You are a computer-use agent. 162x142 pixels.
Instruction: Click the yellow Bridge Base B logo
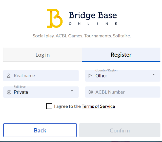pyautogui.click(x=54, y=18)
